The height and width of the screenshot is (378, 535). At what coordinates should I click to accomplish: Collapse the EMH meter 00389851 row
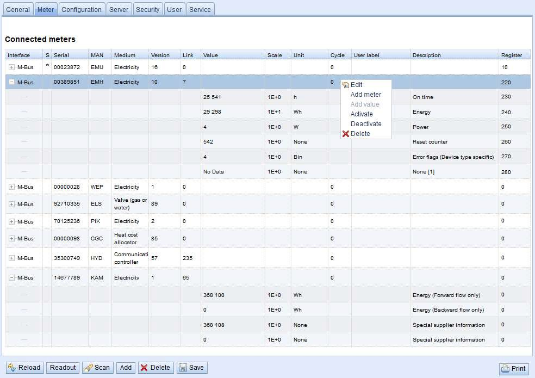click(x=11, y=82)
